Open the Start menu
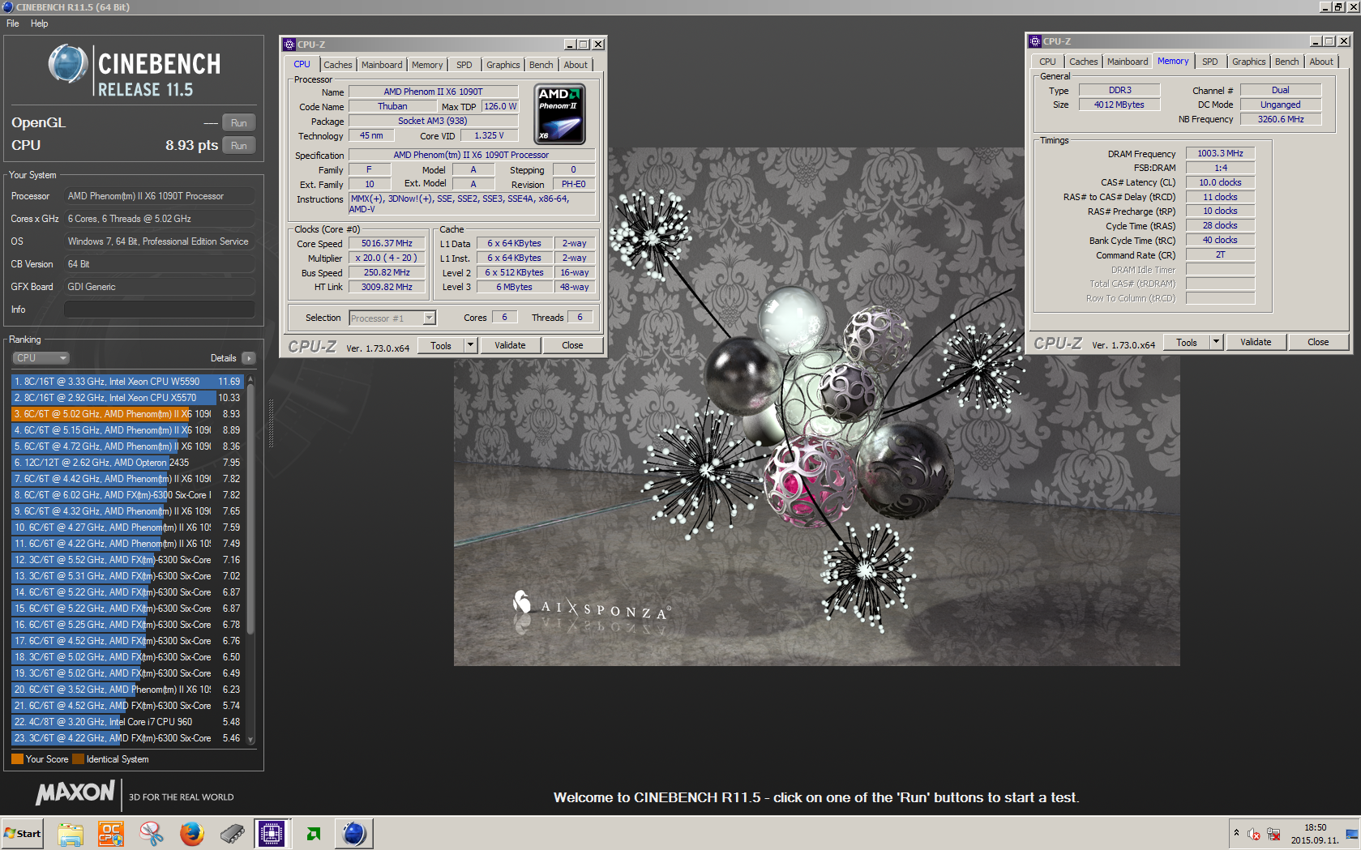The image size is (1361, 850). 23,833
